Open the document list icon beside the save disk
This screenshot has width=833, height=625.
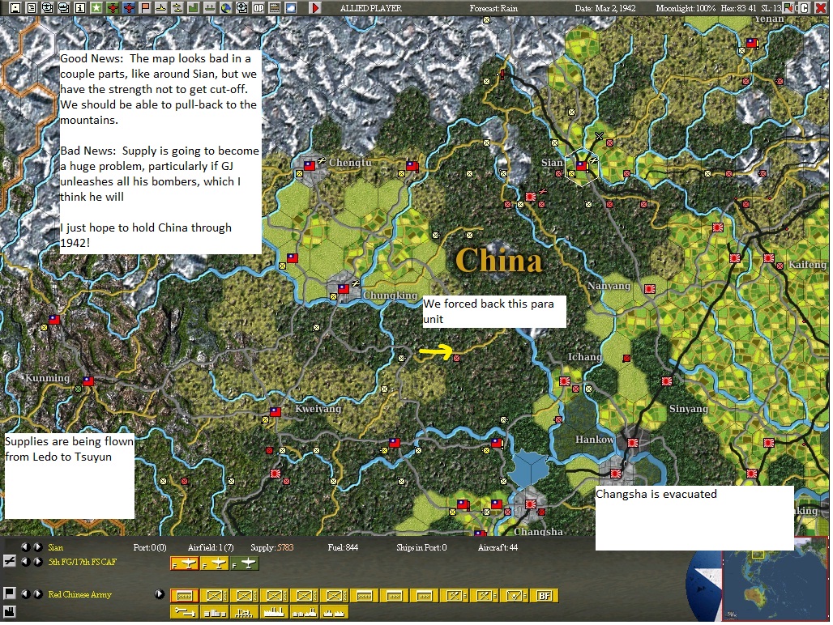pyautogui.click(x=32, y=8)
